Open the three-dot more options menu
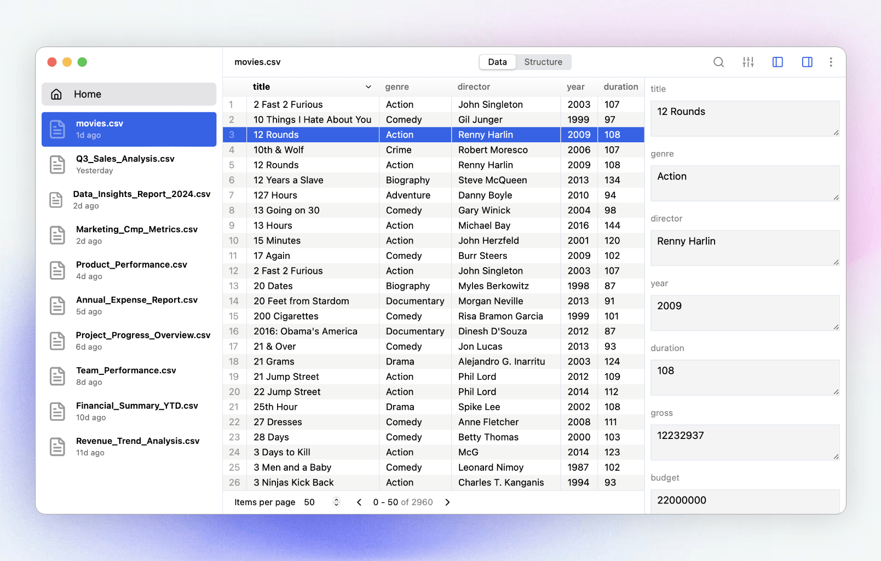The width and height of the screenshot is (881, 561). pos(831,62)
